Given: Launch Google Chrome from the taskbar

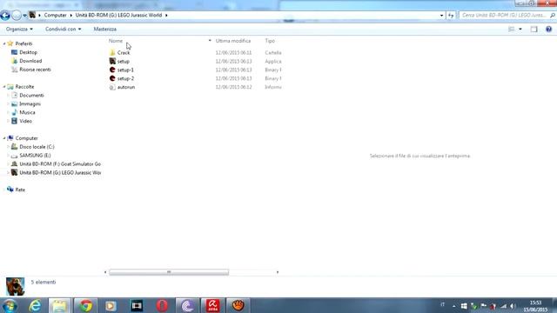Looking at the screenshot, I should (85, 305).
